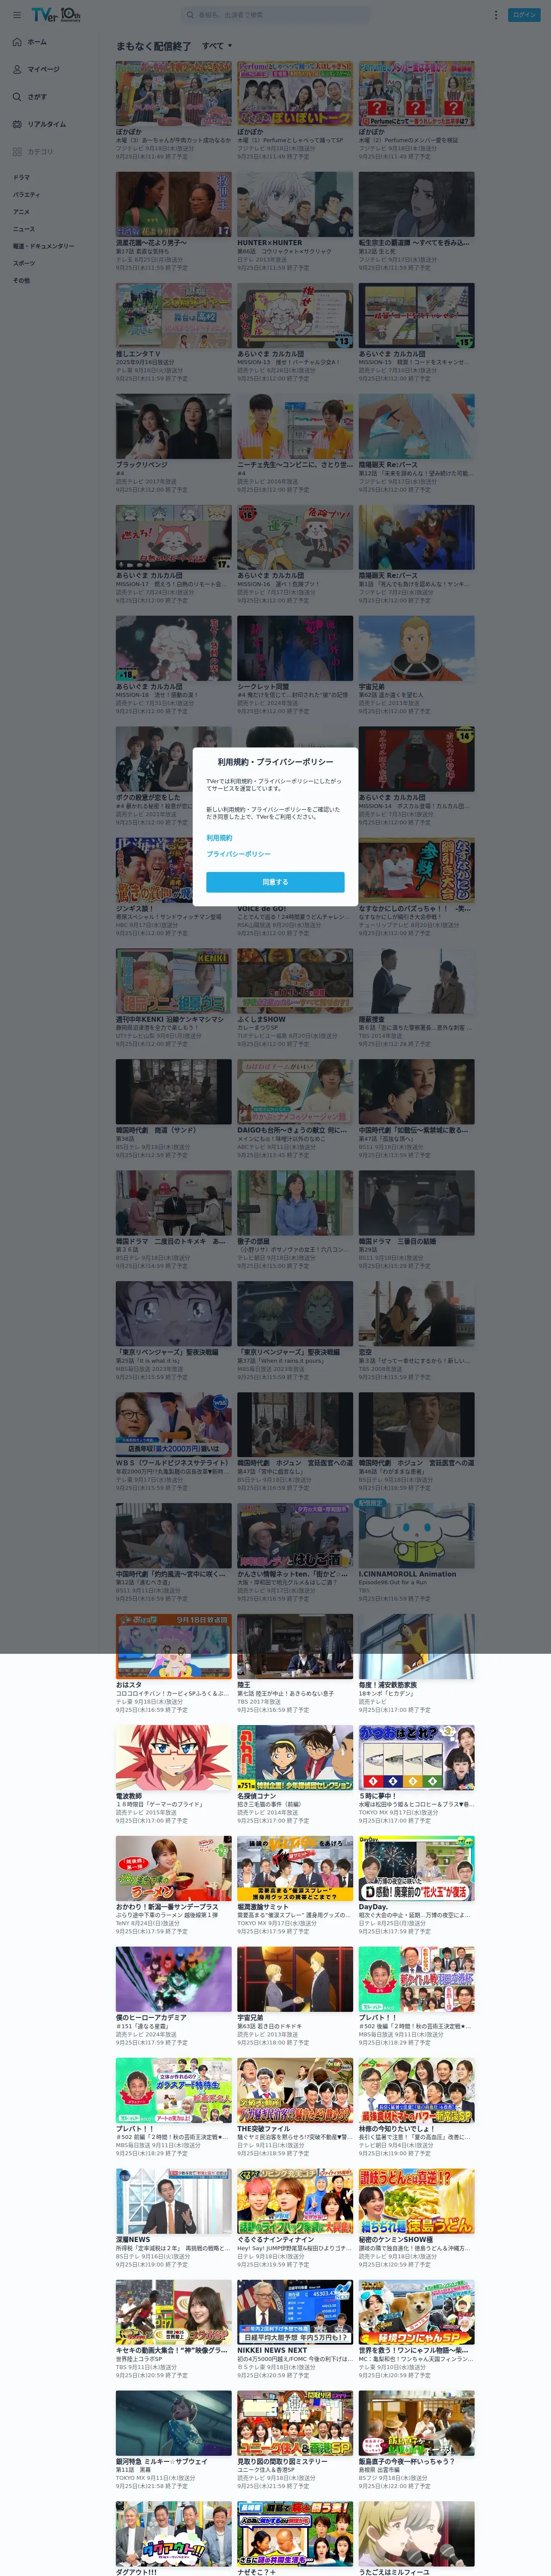Select アニメ category
The height and width of the screenshot is (2576, 551).
point(21,212)
